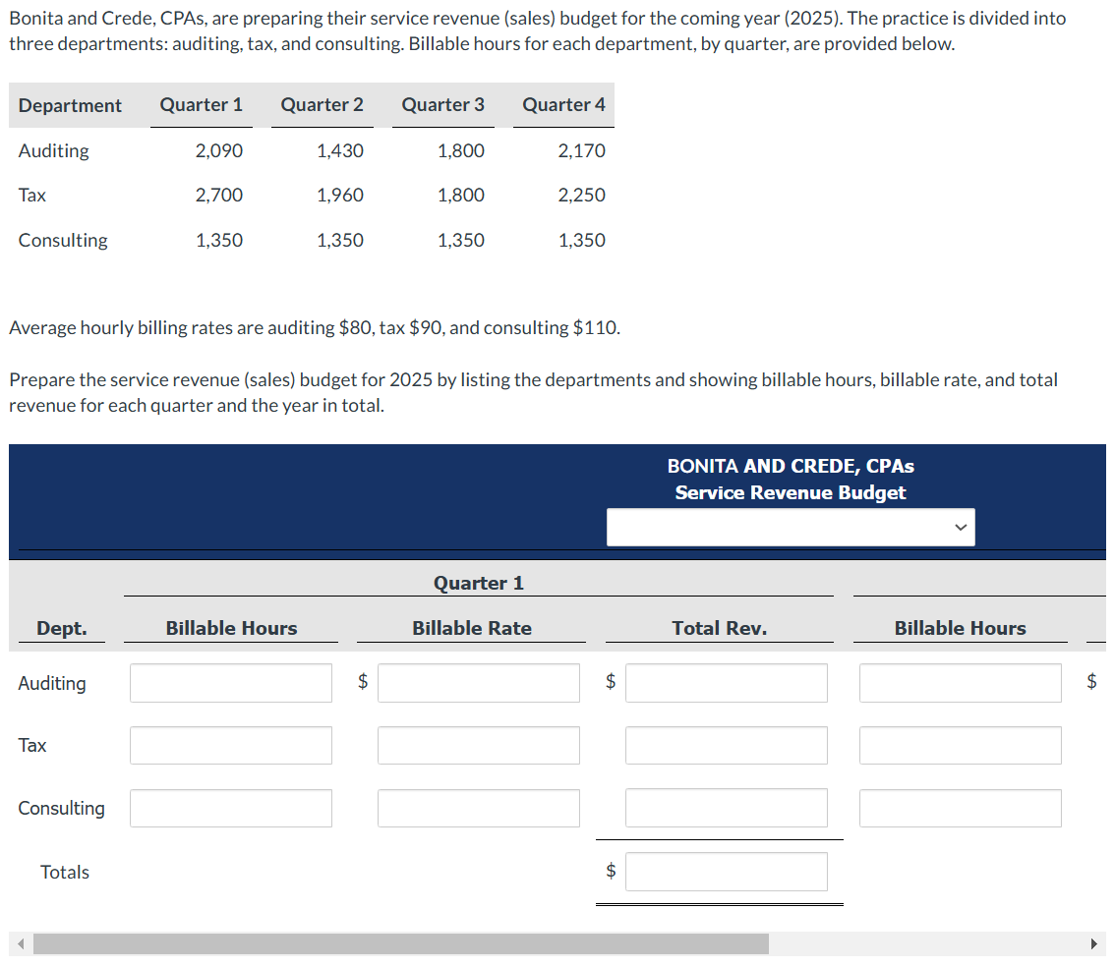
Task: Click Tax Quarter 1 value 2,700
Action: (x=219, y=195)
